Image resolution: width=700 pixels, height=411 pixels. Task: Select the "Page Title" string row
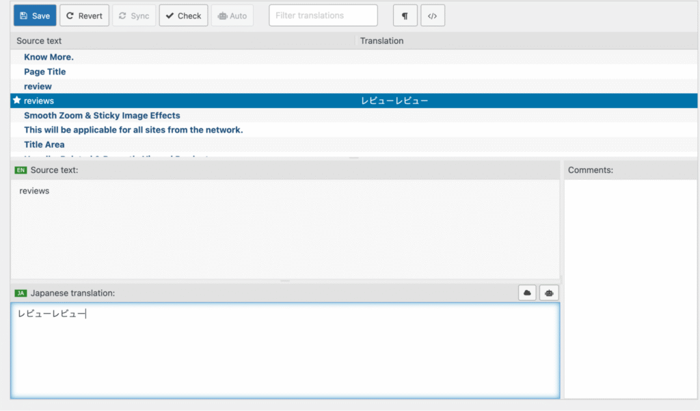point(45,72)
